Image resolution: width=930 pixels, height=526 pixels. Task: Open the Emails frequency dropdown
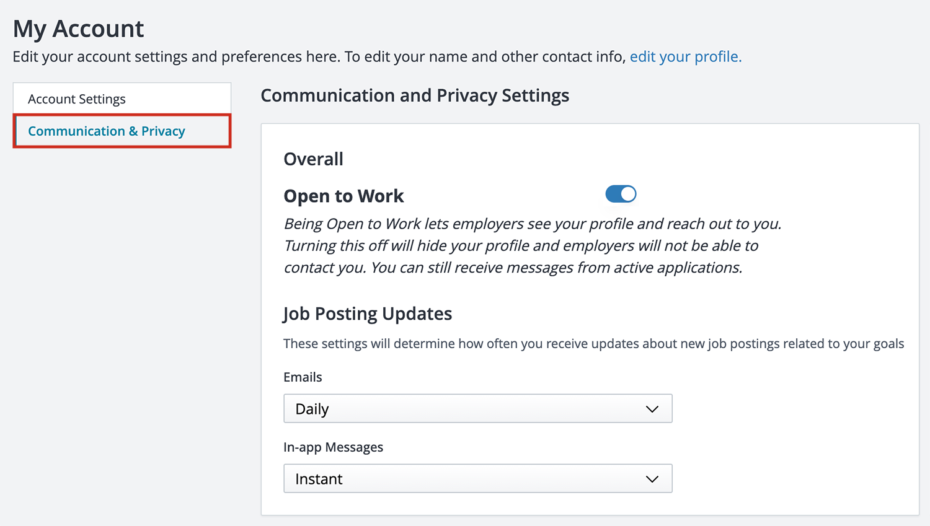(x=477, y=409)
